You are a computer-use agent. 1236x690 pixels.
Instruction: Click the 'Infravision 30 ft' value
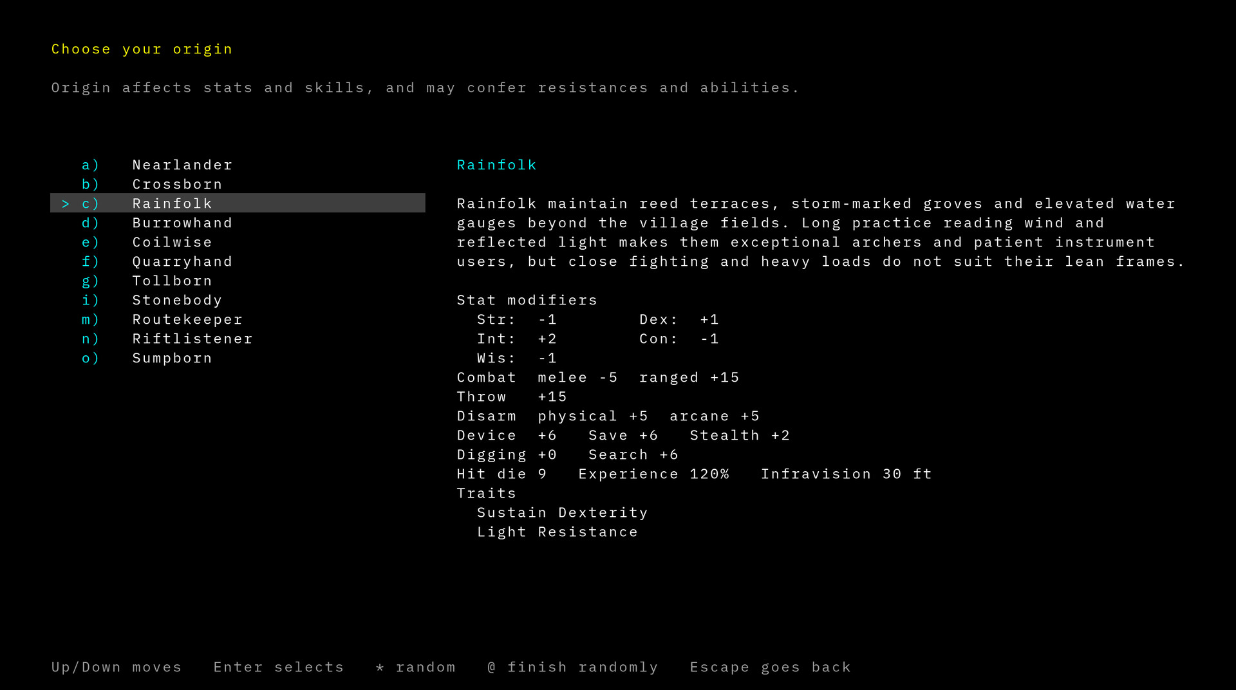[846, 474]
